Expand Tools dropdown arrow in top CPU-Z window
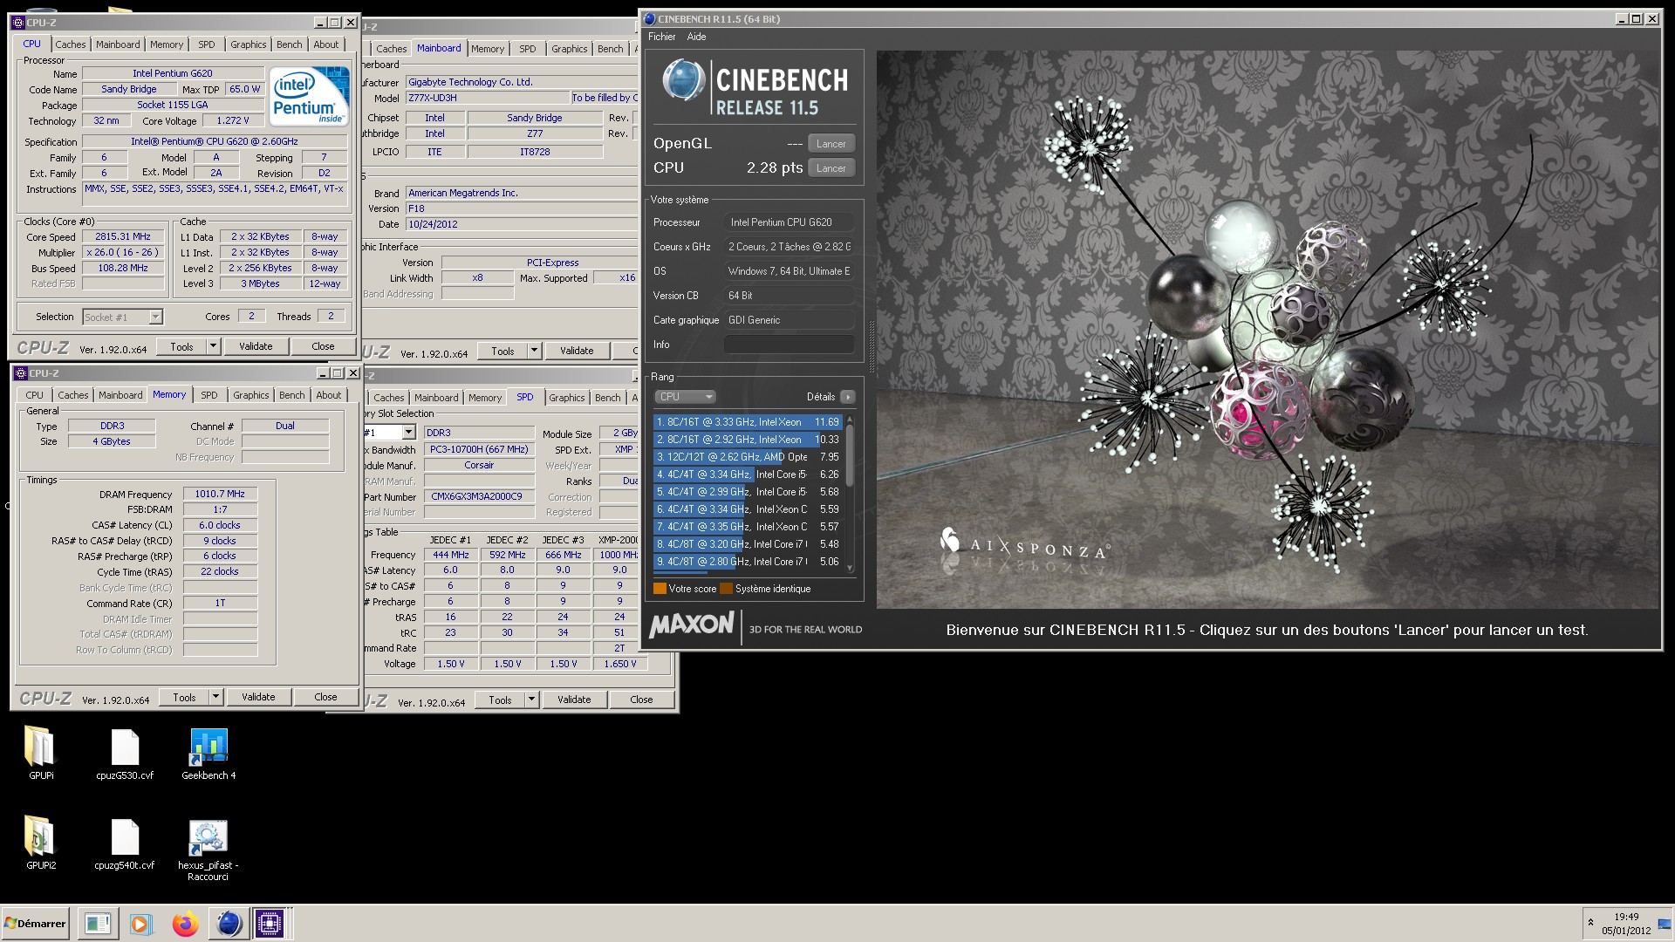Viewport: 1675px width, 942px height. coord(212,346)
